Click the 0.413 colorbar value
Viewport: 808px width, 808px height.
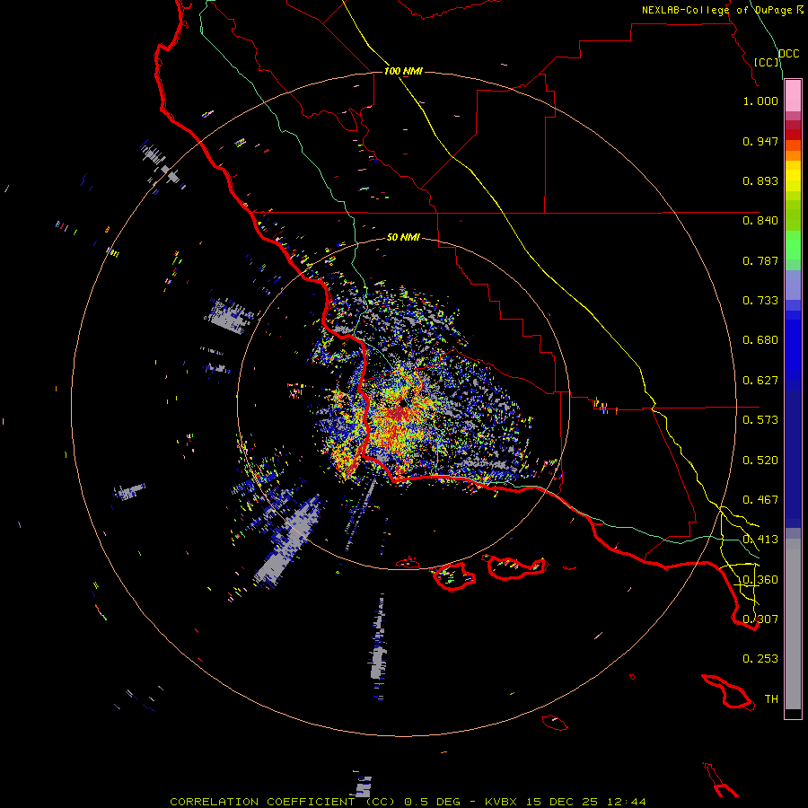tap(760, 540)
